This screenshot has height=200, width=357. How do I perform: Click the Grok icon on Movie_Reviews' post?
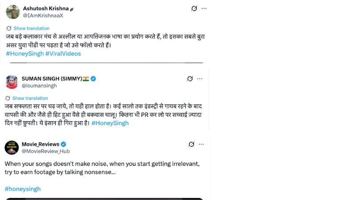point(191,144)
